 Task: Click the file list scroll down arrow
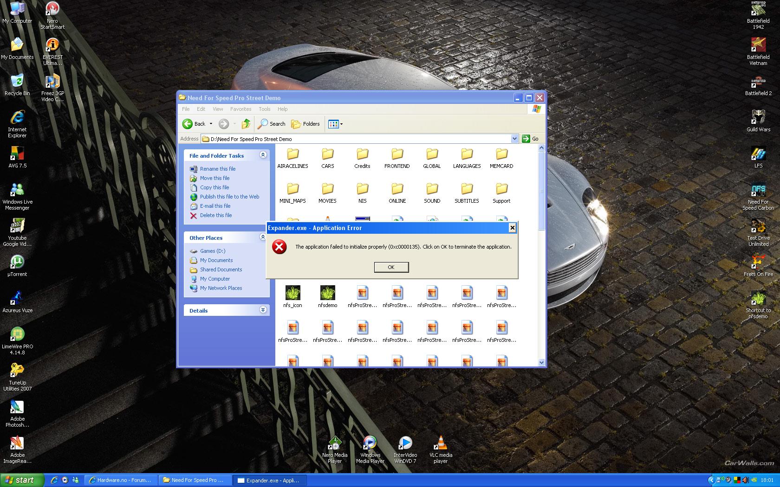541,363
